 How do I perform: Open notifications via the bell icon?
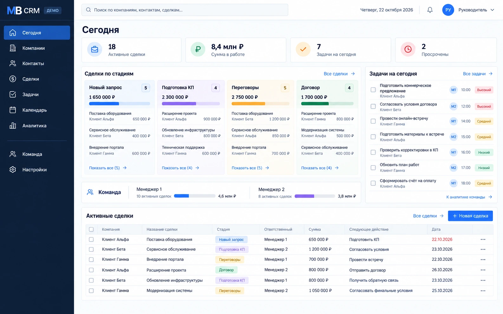430,10
